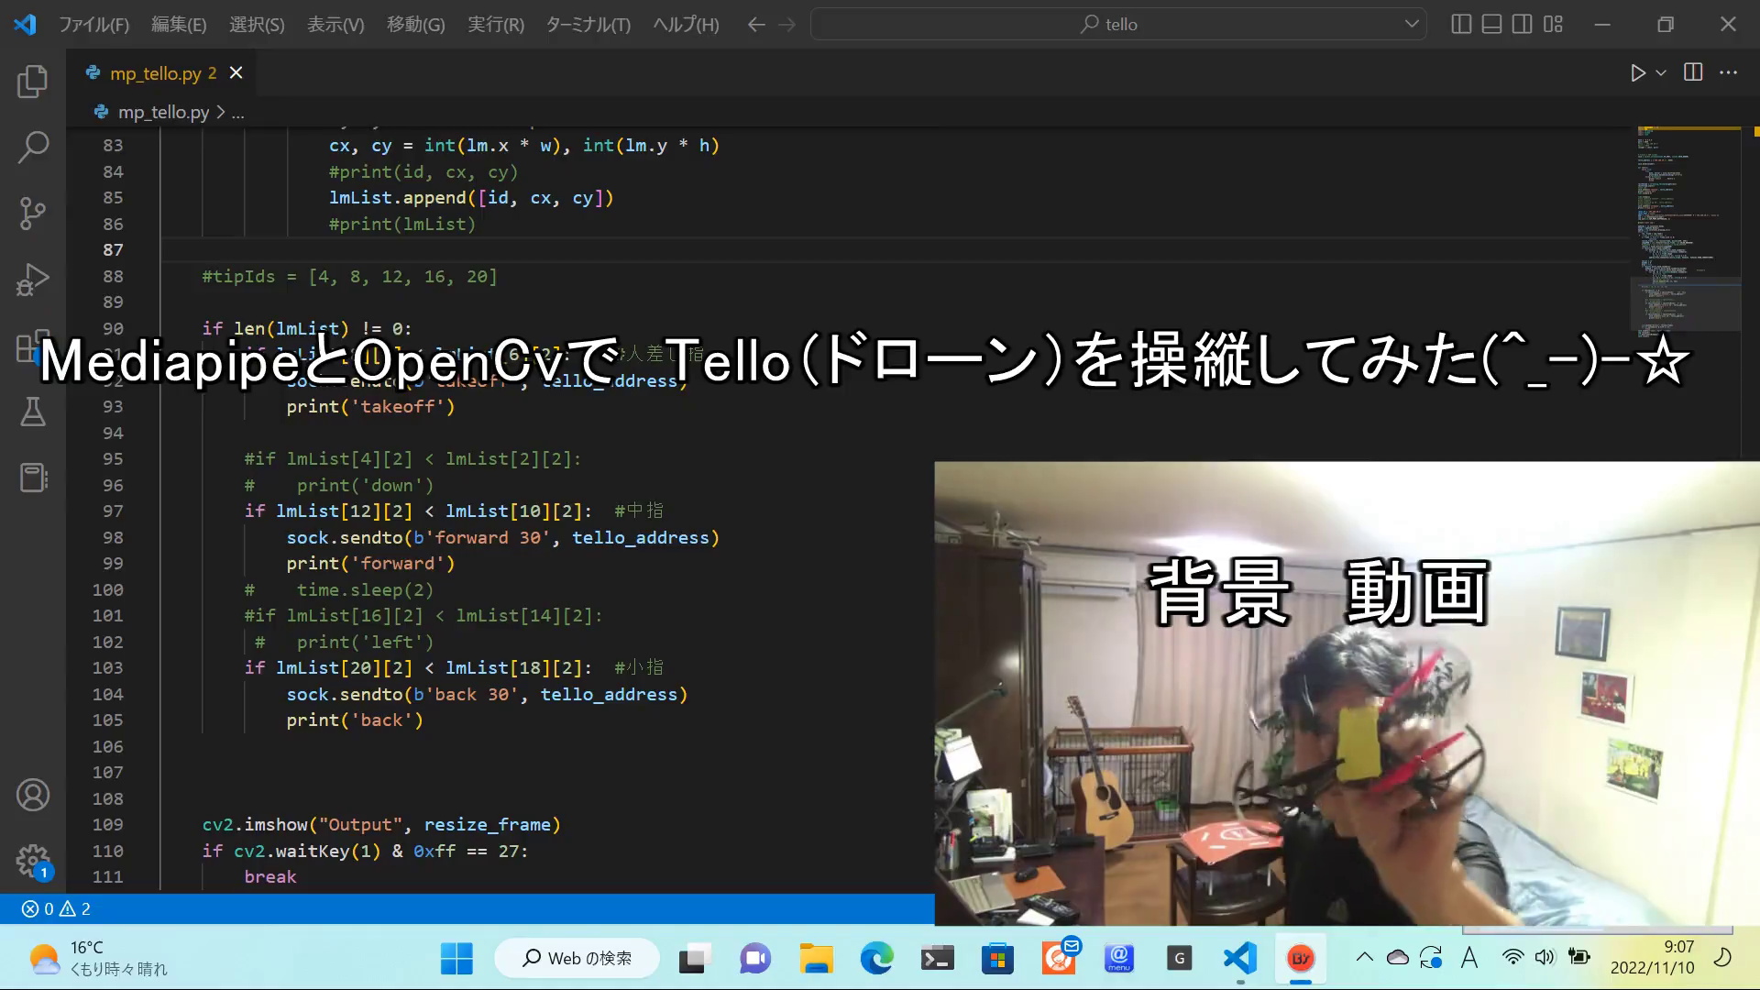Click the VS Code logo icon

[25, 25]
